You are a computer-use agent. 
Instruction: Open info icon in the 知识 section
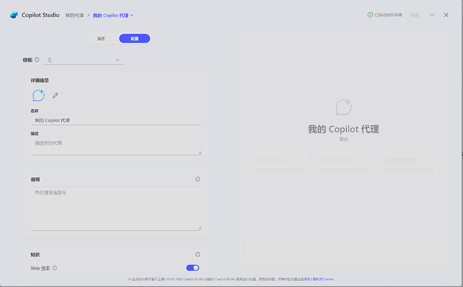(197, 254)
